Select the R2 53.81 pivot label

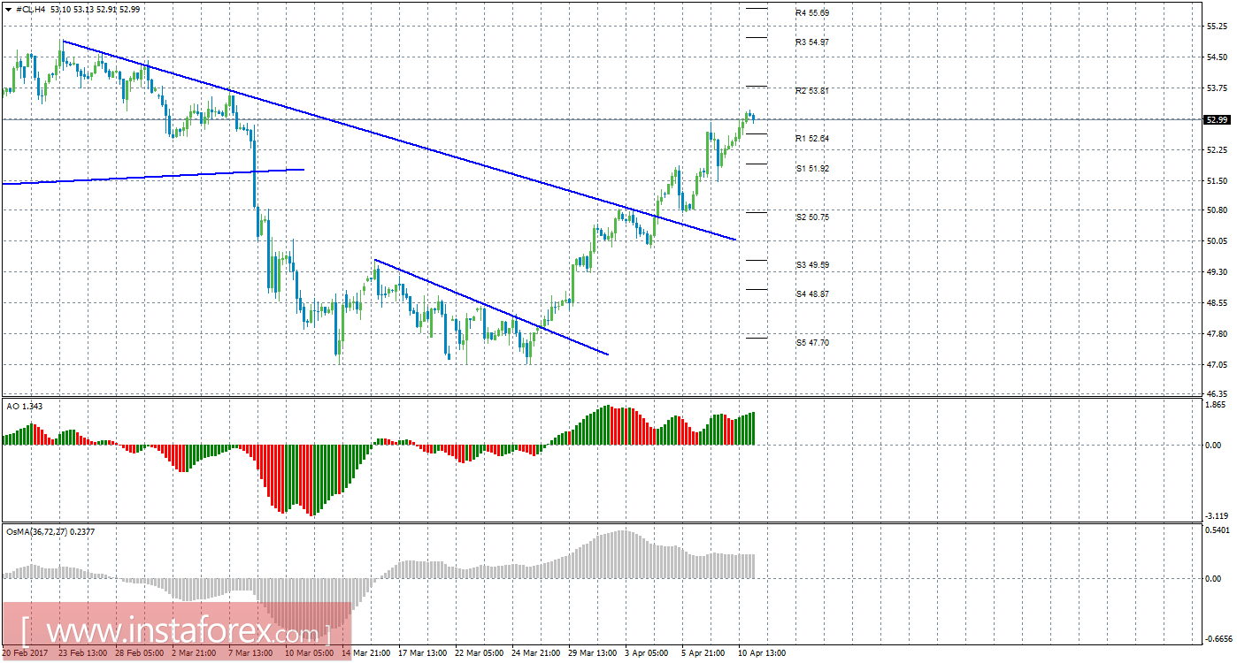tap(811, 91)
